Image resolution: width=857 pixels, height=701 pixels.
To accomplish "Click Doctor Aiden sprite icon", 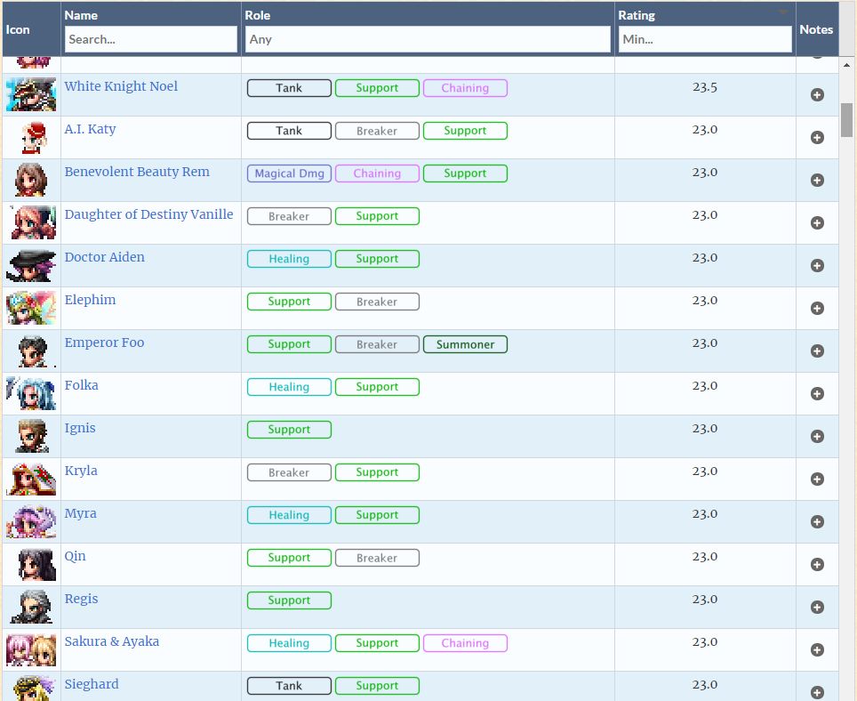I will pyautogui.click(x=31, y=265).
